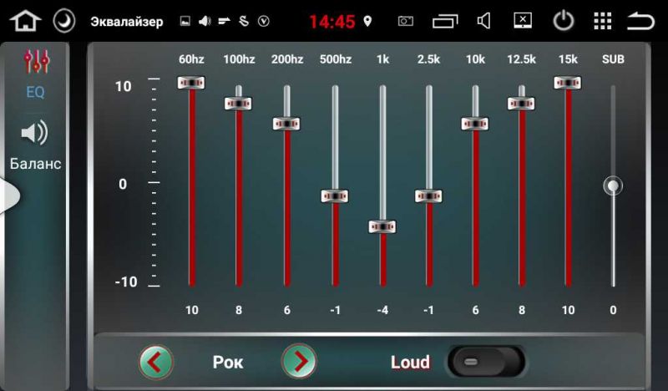Click the 1k band slider handle
Screen dimensions: 668x391
click(x=382, y=227)
